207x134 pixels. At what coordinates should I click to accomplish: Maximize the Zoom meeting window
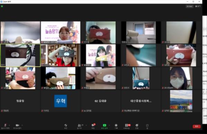click(x=193, y=2)
